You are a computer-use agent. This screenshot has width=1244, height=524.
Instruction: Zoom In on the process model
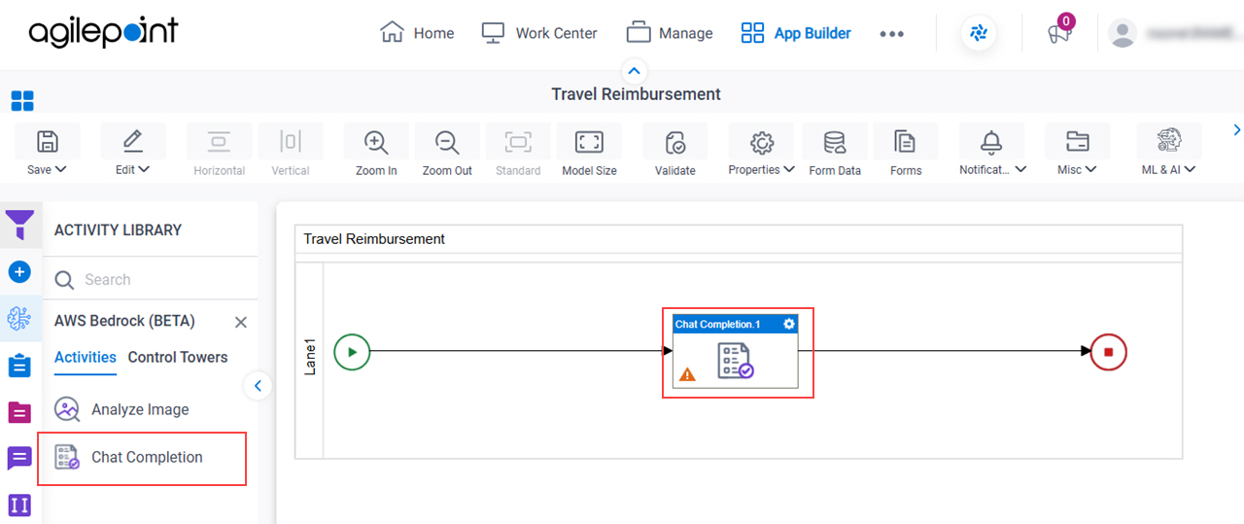pos(376,150)
